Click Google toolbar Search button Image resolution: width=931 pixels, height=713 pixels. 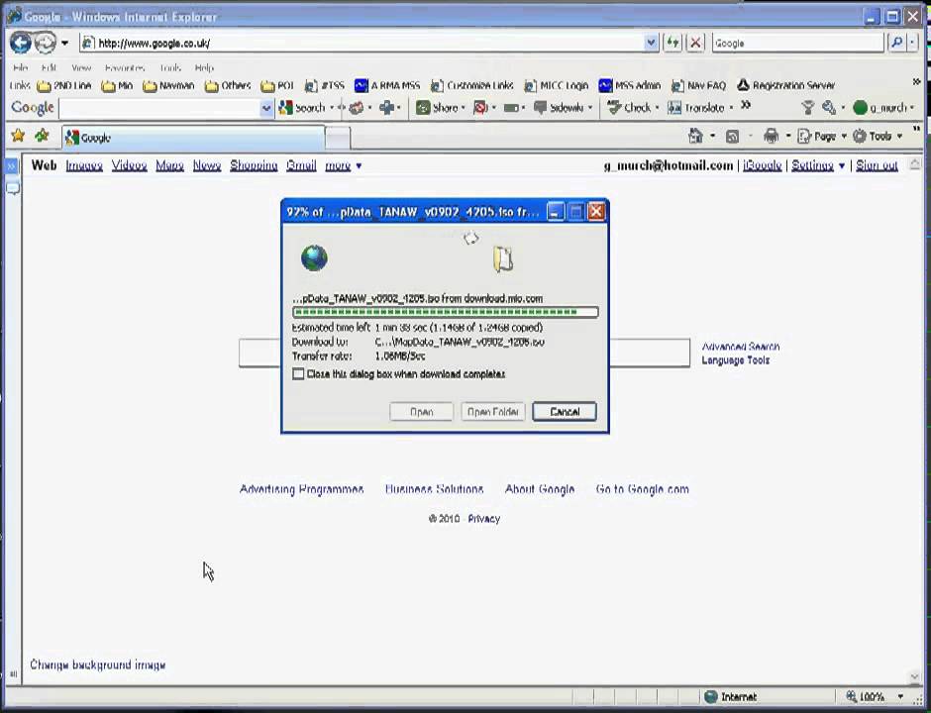click(302, 108)
